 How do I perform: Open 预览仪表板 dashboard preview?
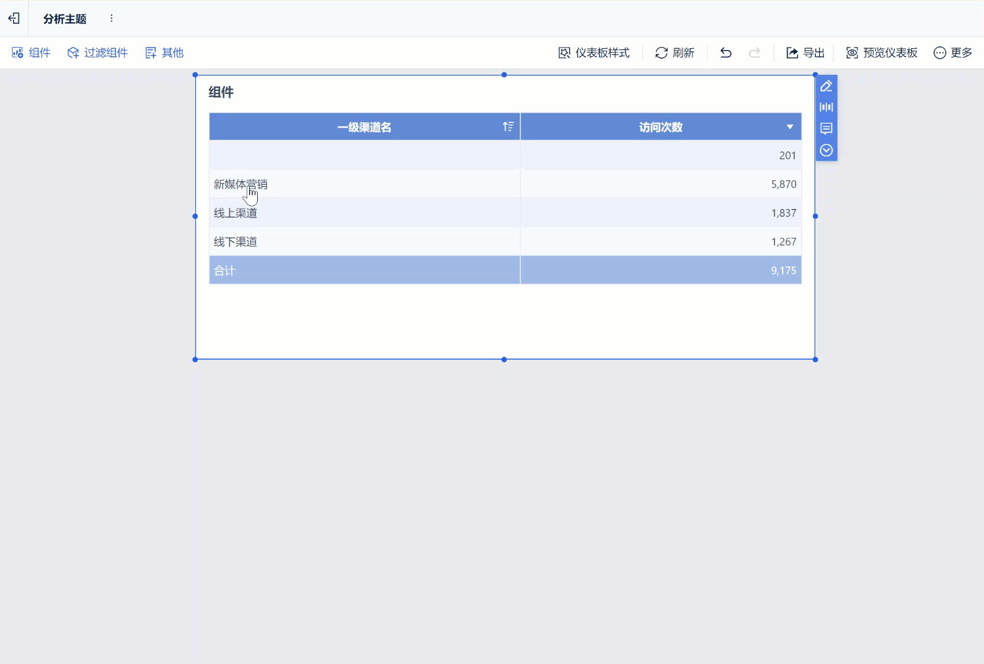pyautogui.click(x=882, y=53)
